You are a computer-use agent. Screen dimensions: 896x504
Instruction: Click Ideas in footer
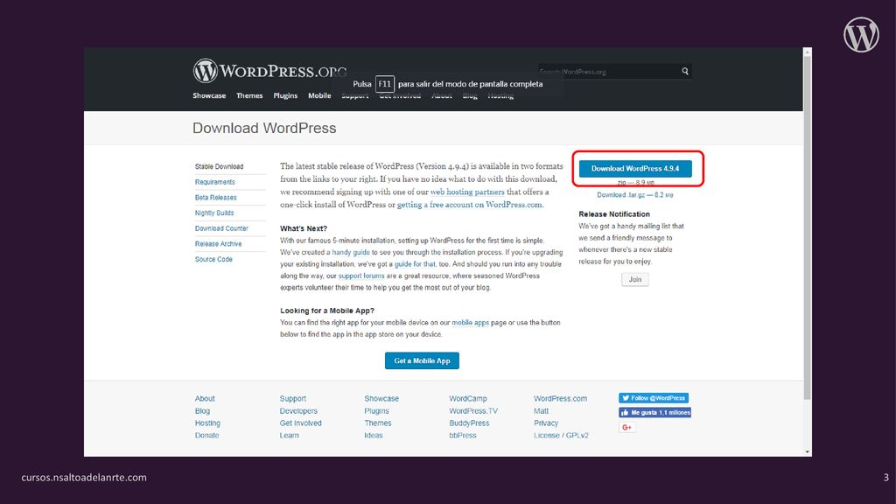pyautogui.click(x=374, y=435)
